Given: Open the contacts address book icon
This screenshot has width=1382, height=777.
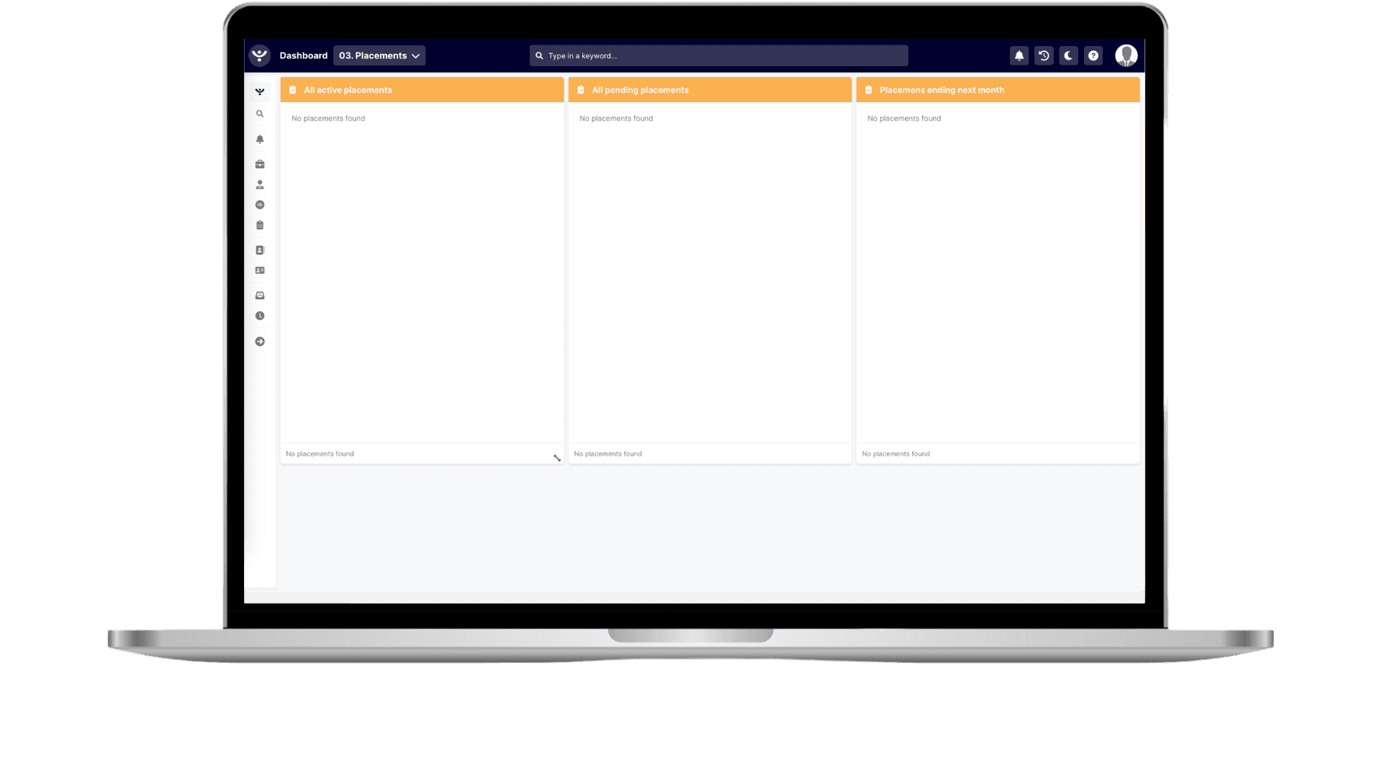Looking at the screenshot, I should tap(260, 250).
